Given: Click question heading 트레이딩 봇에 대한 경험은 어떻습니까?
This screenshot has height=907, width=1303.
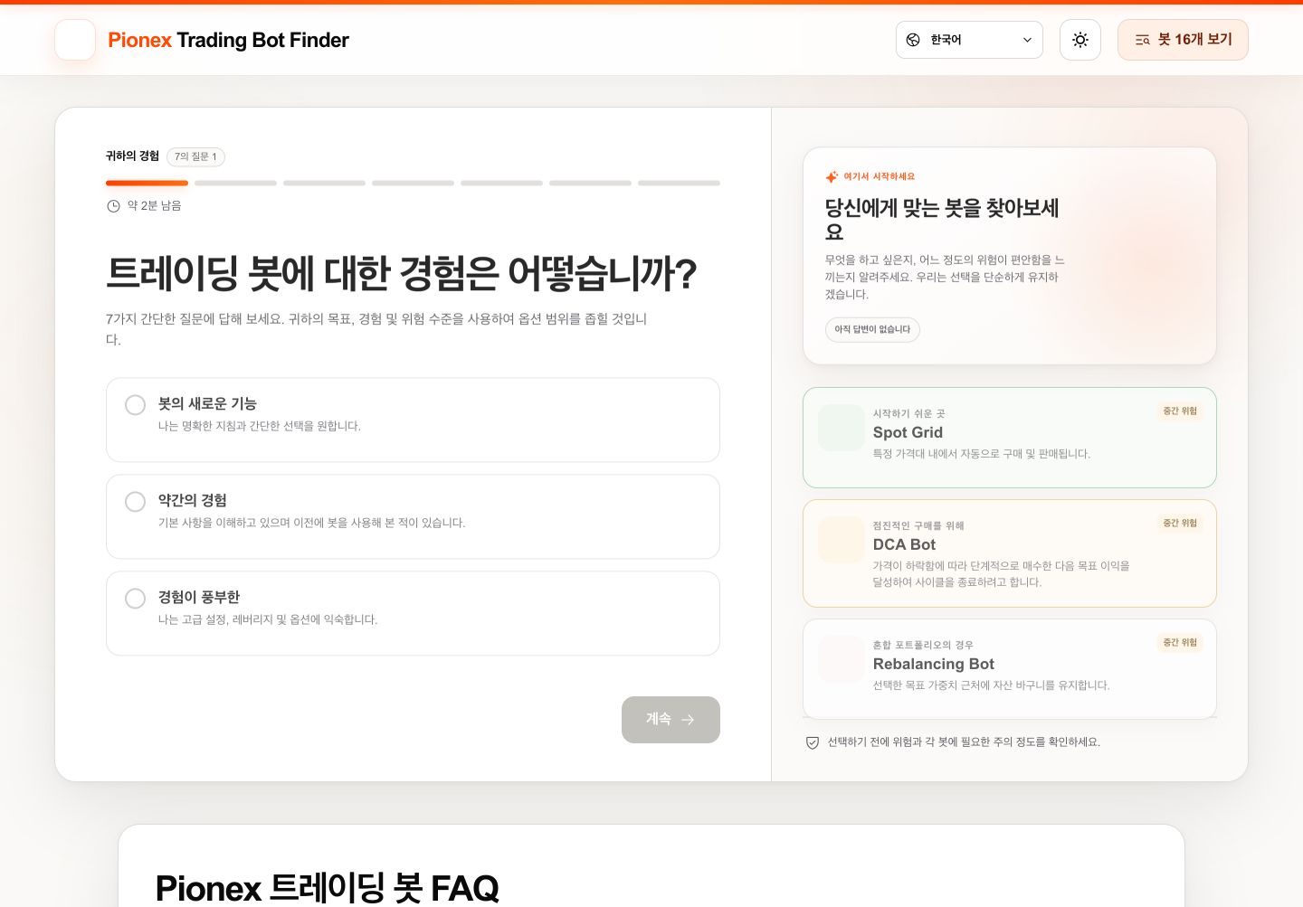Looking at the screenshot, I should tap(402, 273).
